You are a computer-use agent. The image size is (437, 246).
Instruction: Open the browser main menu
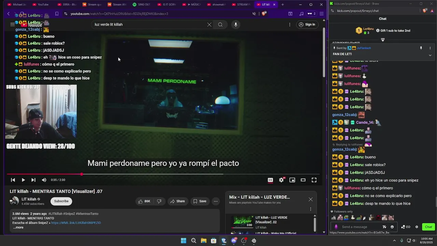pyautogui.click(x=321, y=14)
